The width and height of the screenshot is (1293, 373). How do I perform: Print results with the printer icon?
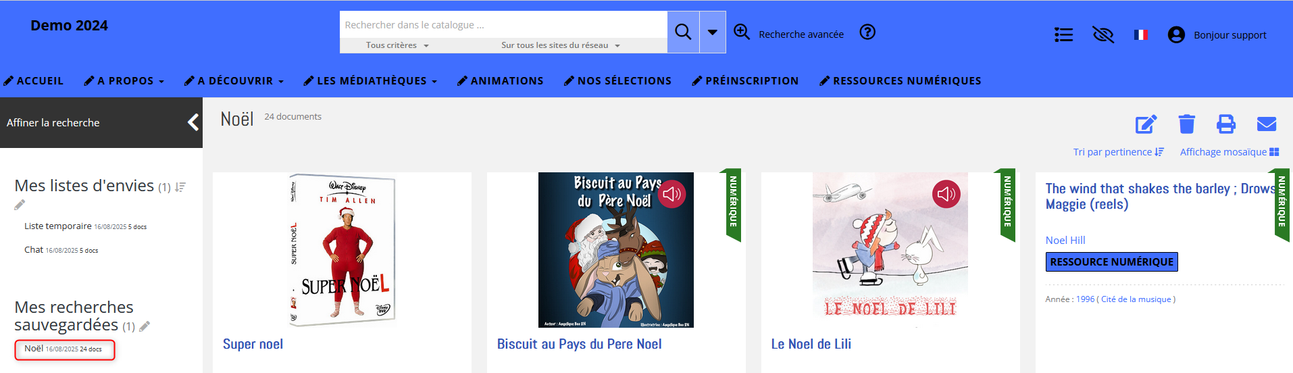[x=1226, y=124]
